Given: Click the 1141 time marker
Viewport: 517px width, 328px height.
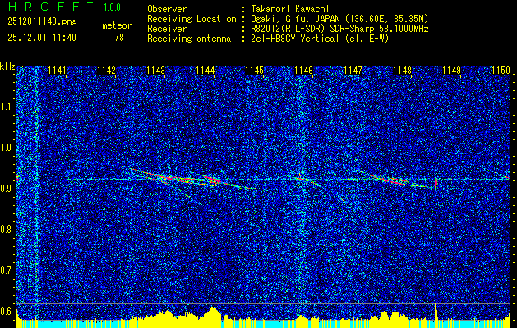Looking at the screenshot, I should coord(57,71).
